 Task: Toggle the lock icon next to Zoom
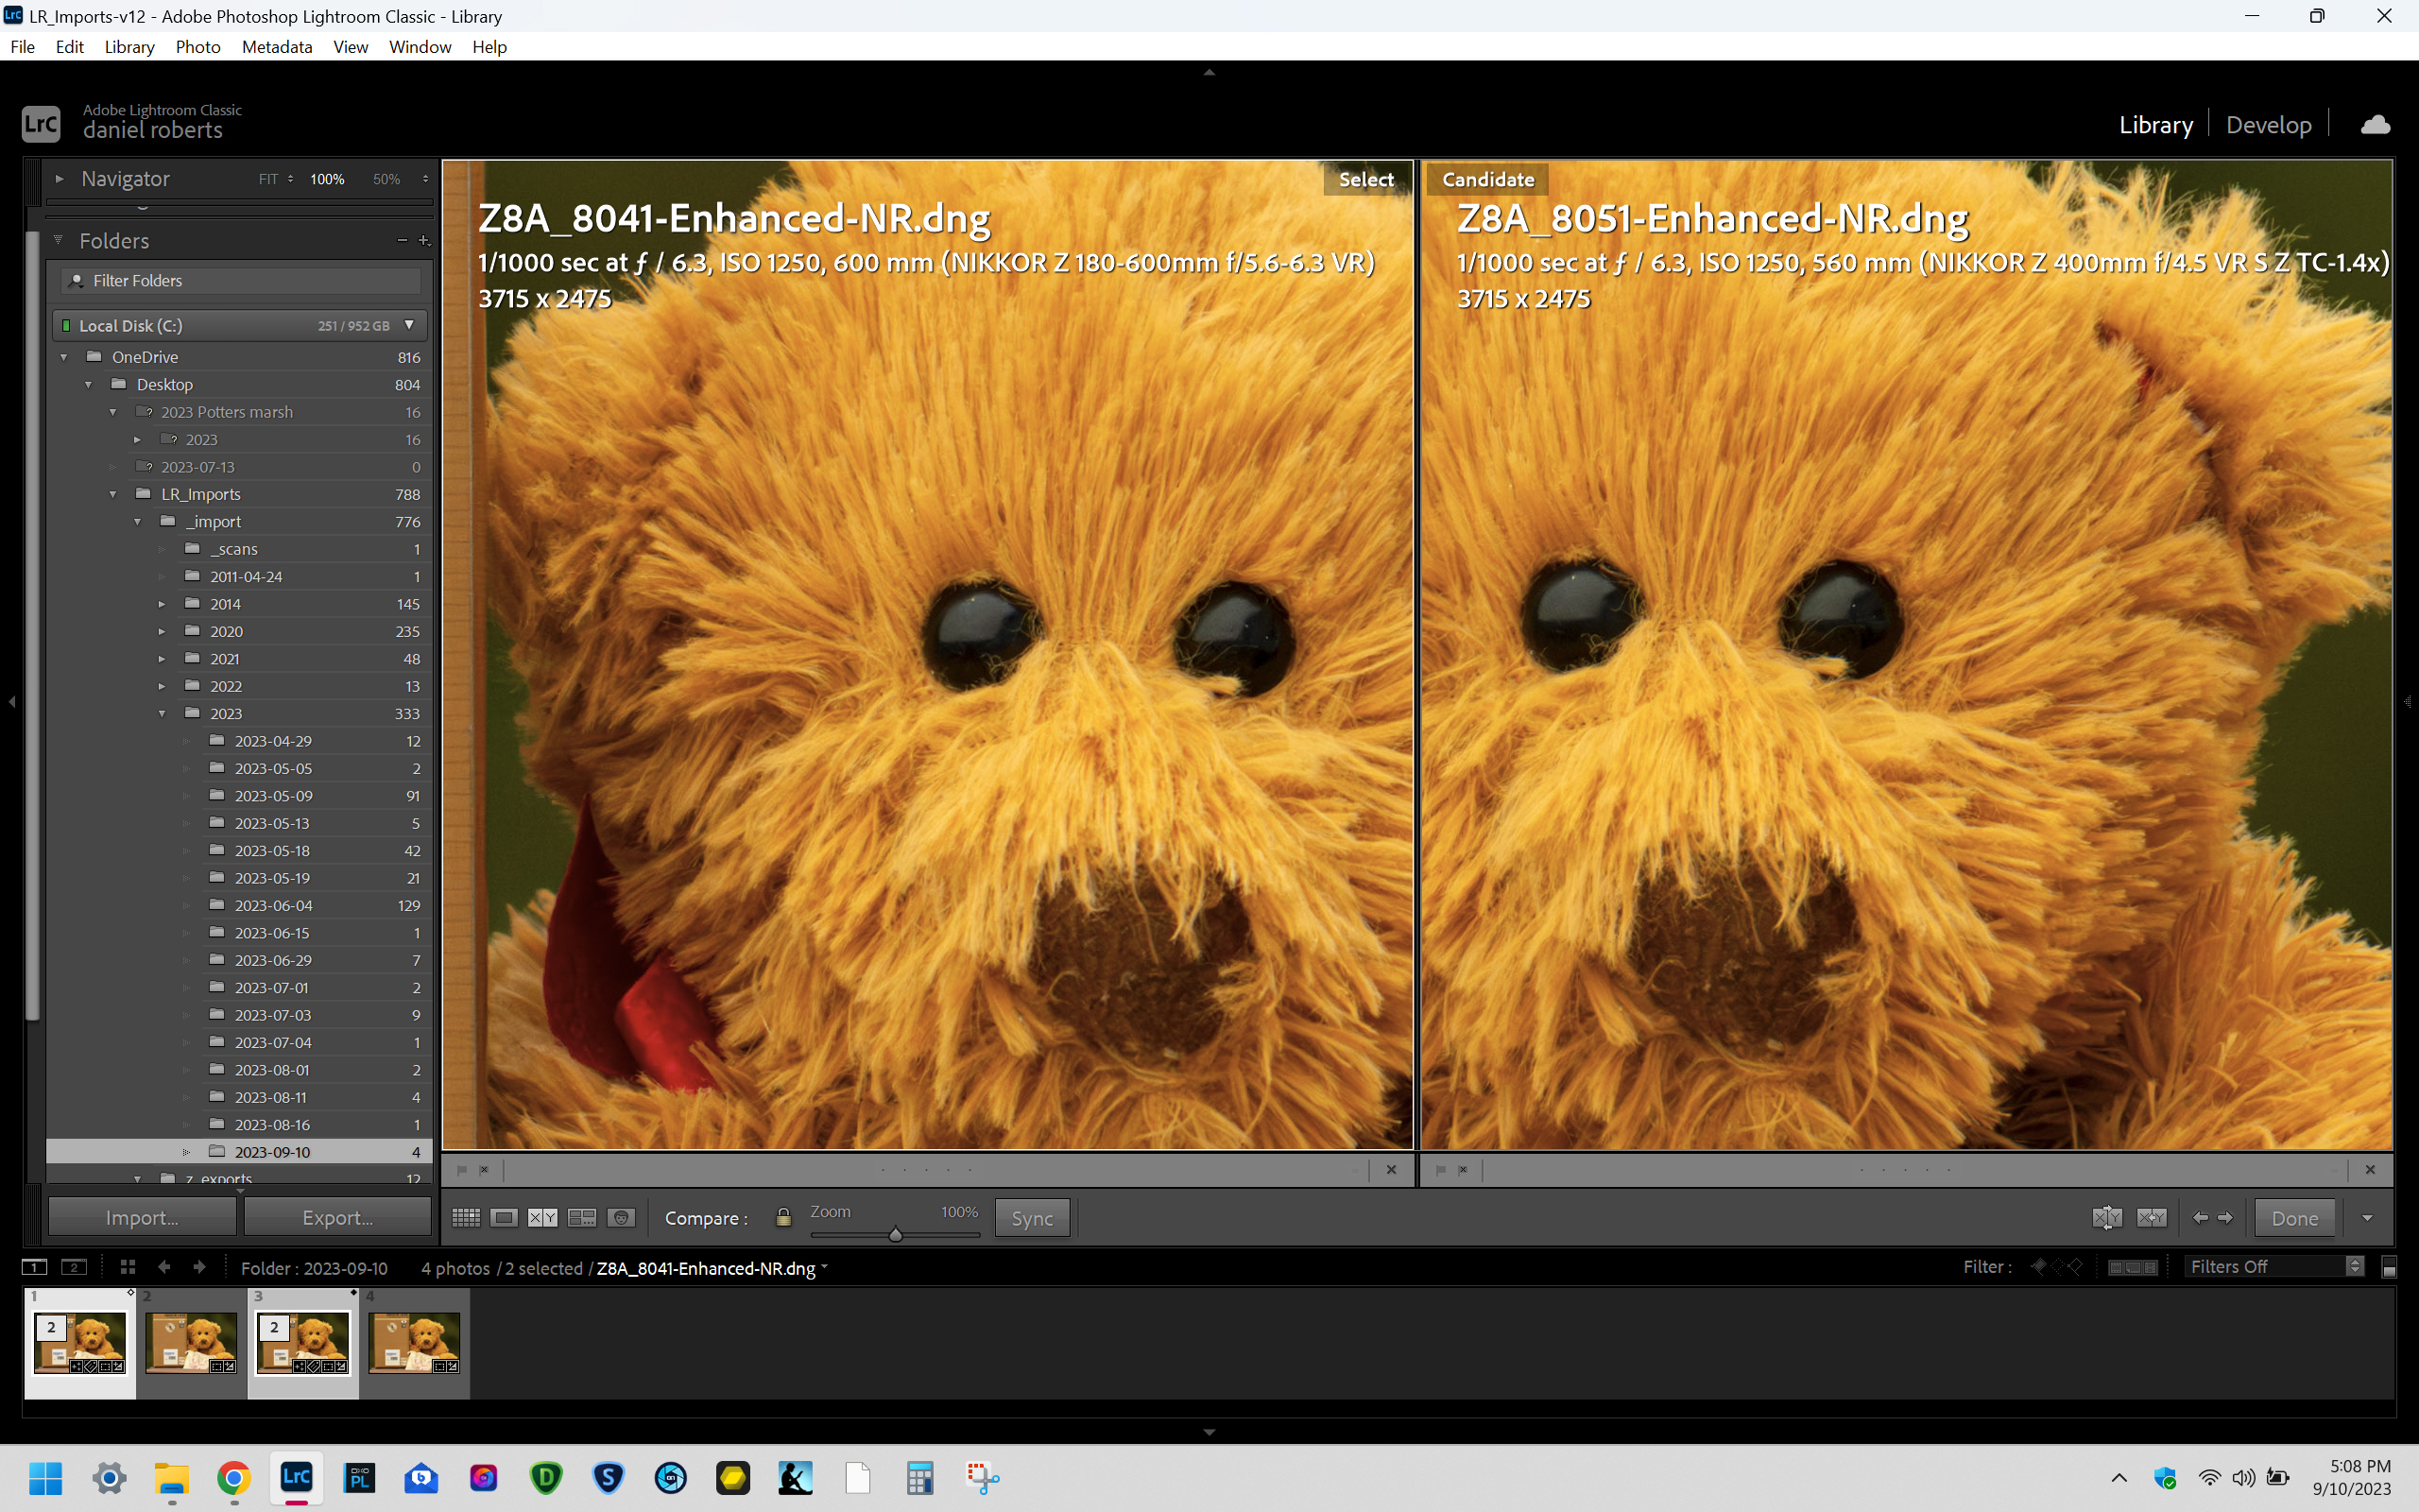click(782, 1217)
